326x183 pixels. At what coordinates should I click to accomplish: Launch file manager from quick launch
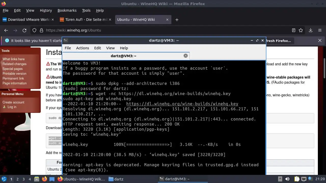click(x=36, y=179)
